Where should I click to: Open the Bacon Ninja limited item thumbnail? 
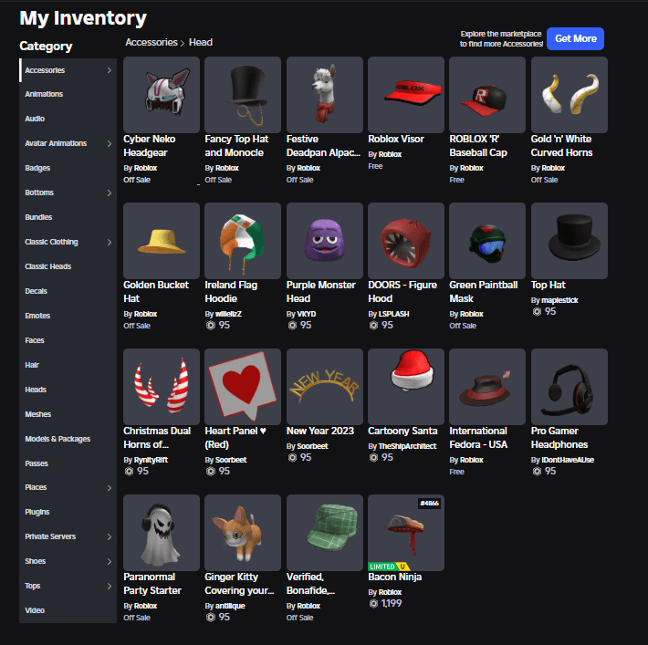coord(406,533)
